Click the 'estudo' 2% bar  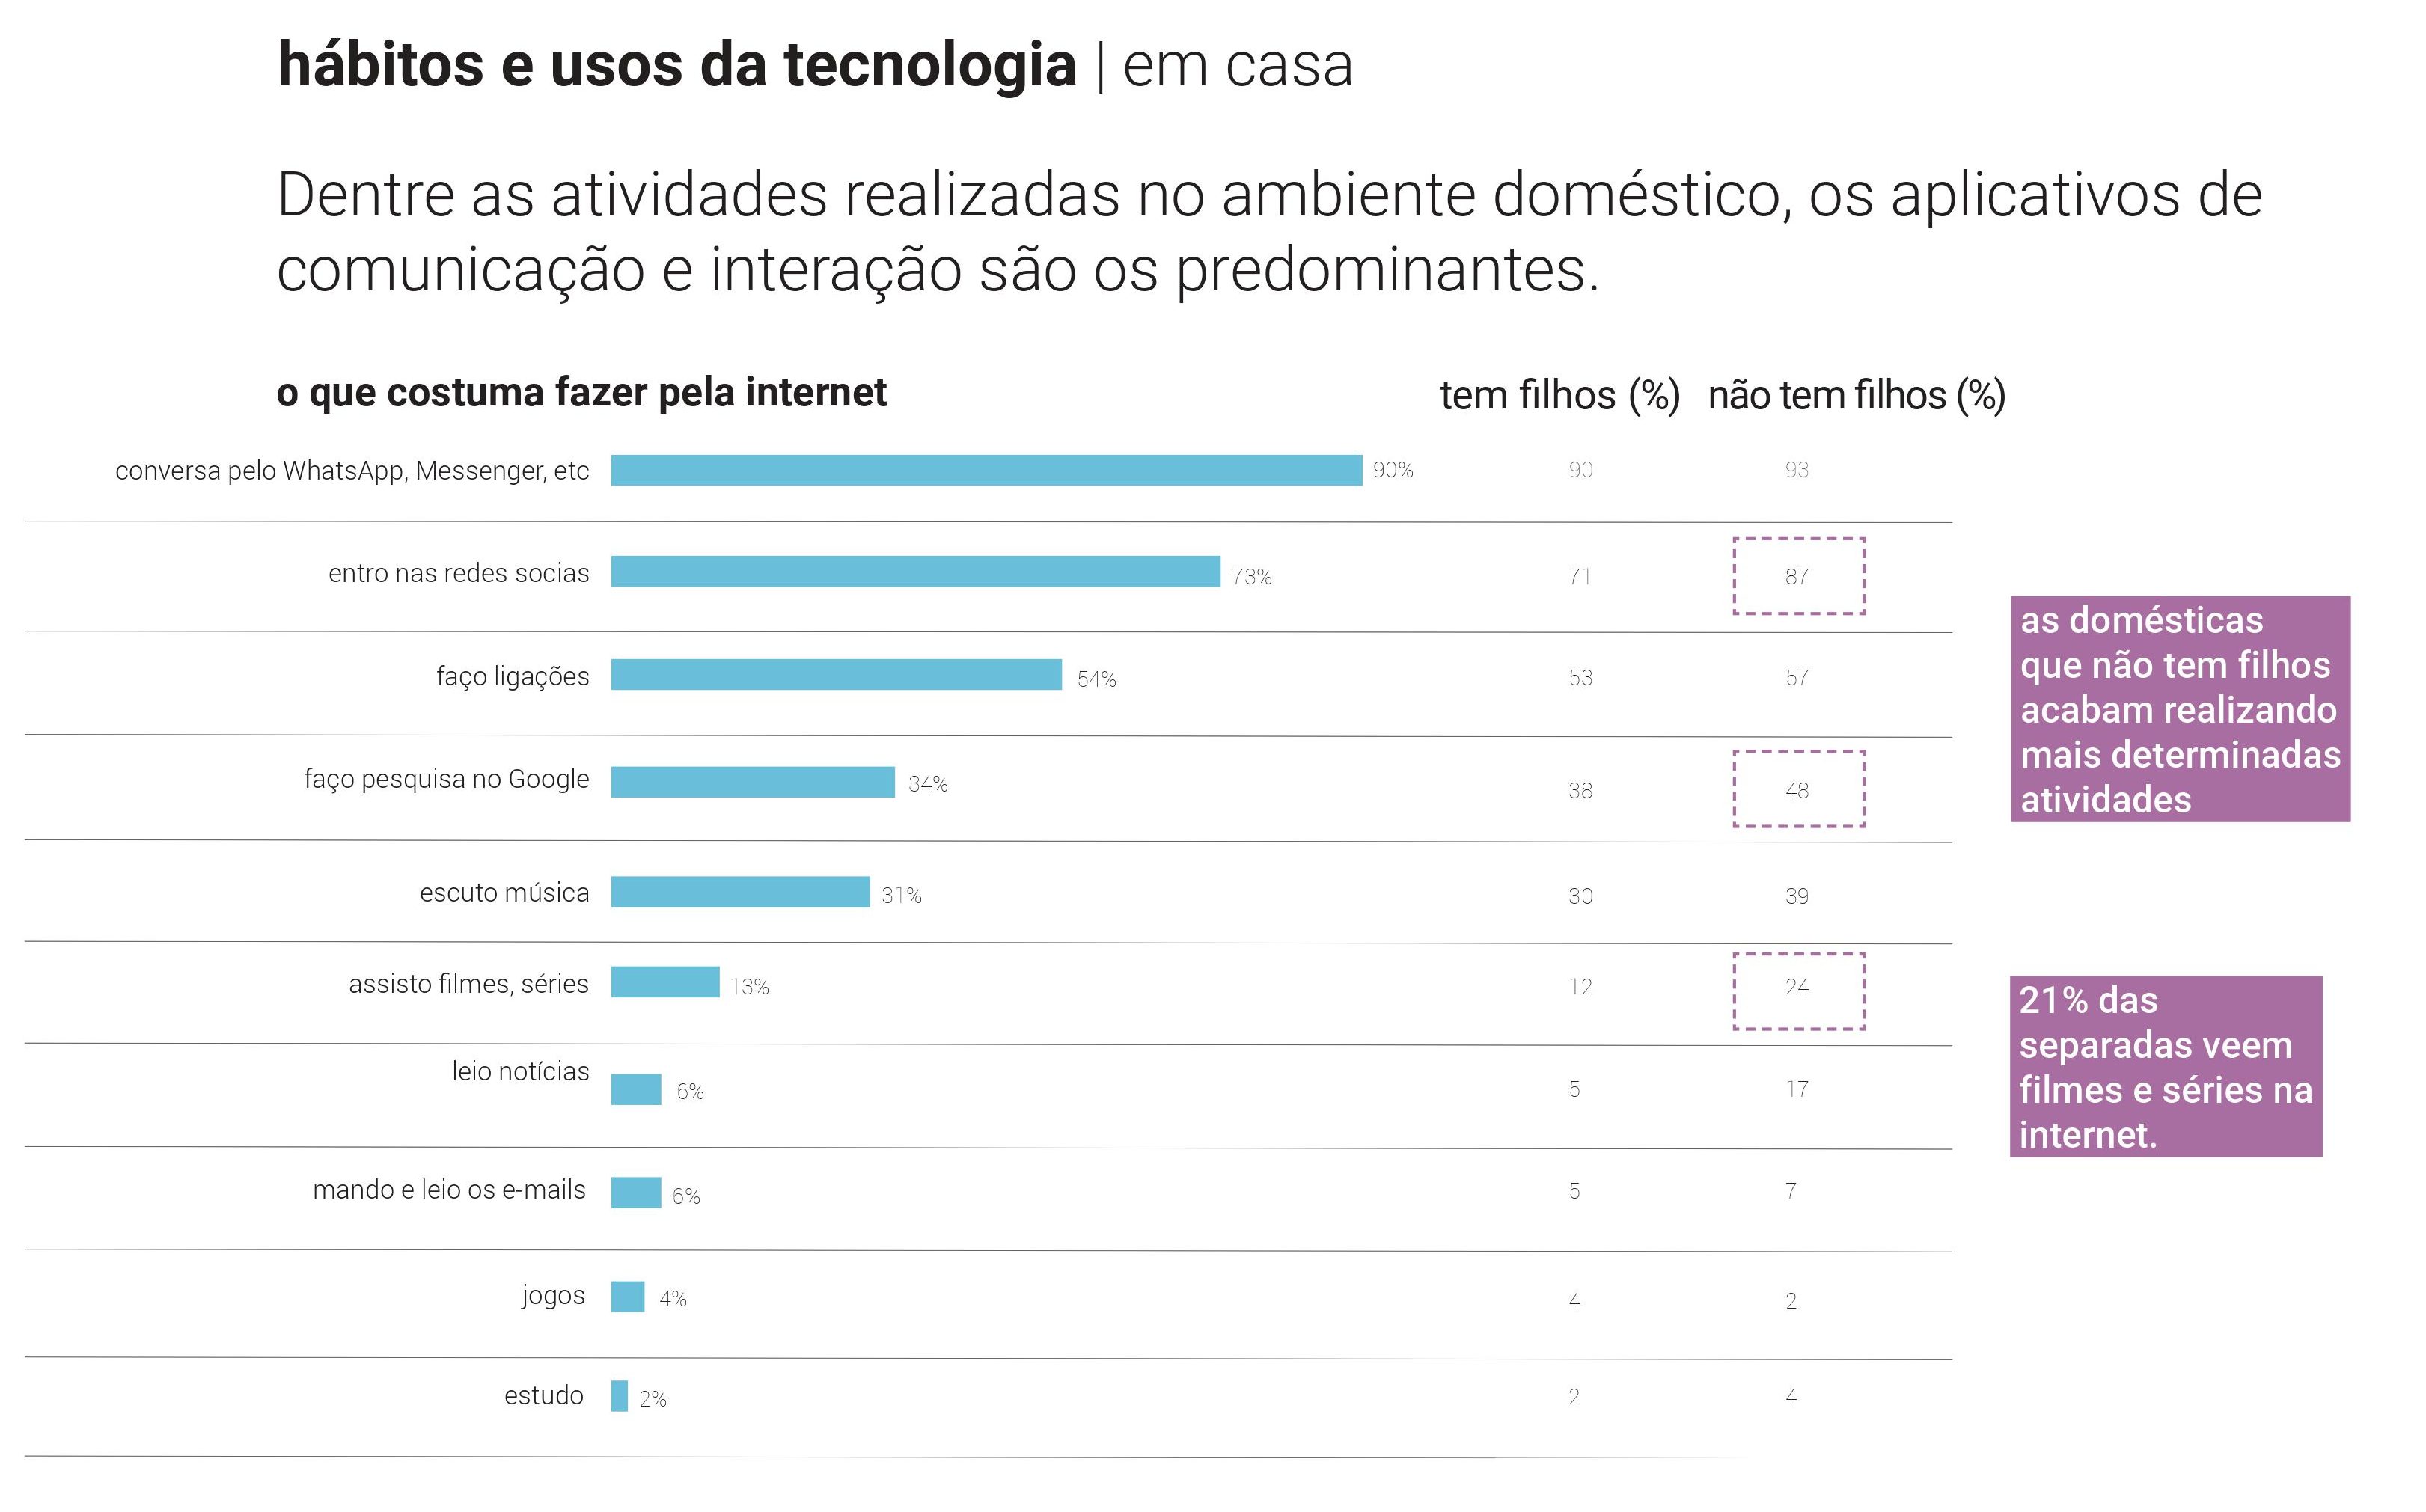(x=620, y=1396)
